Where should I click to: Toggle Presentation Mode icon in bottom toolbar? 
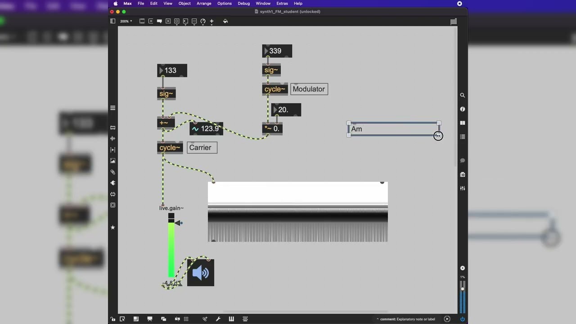[x=150, y=319]
